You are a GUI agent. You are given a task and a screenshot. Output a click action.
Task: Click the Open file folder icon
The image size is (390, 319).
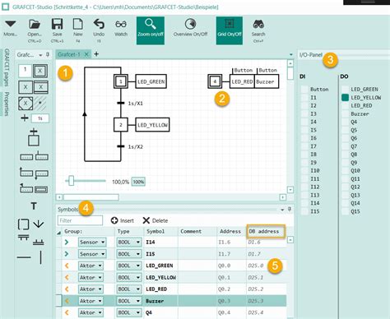pyautogui.click(x=35, y=25)
